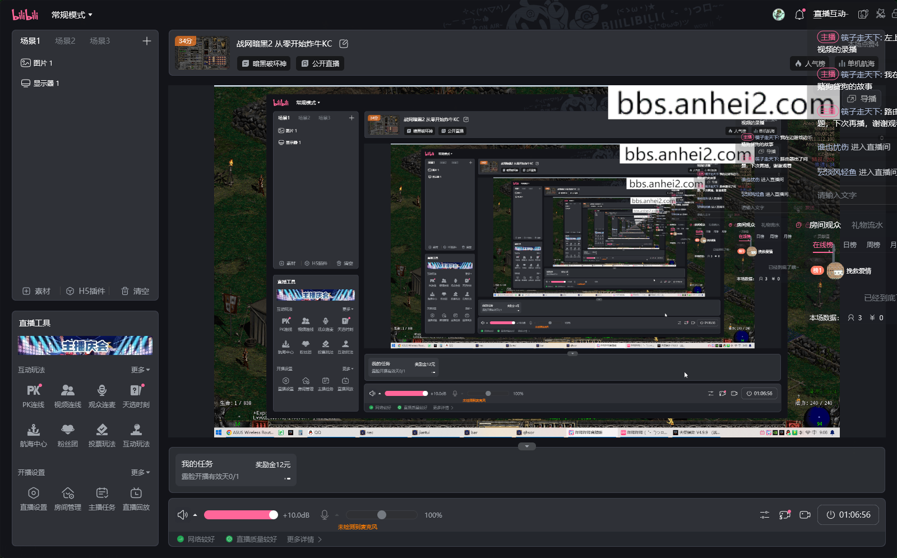Viewport: 897px width, 558px height.
Task: Open the 我的任务 reward card
Action: 236,470
